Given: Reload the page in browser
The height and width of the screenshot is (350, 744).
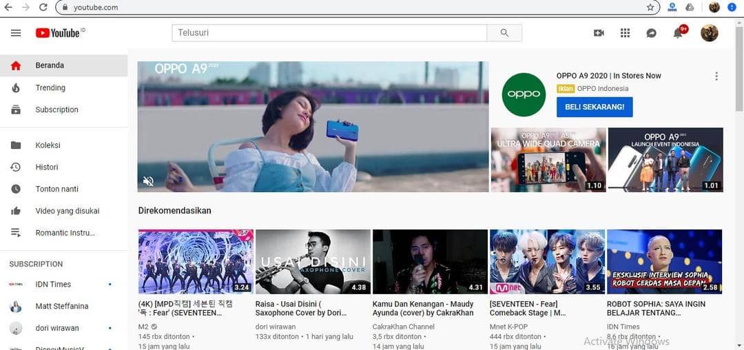Looking at the screenshot, I should coord(43,8).
